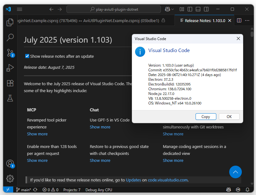The width and height of the screenshot is (256, 195).
Task: Open the Run and Debug view
Action: click(10, 68)
